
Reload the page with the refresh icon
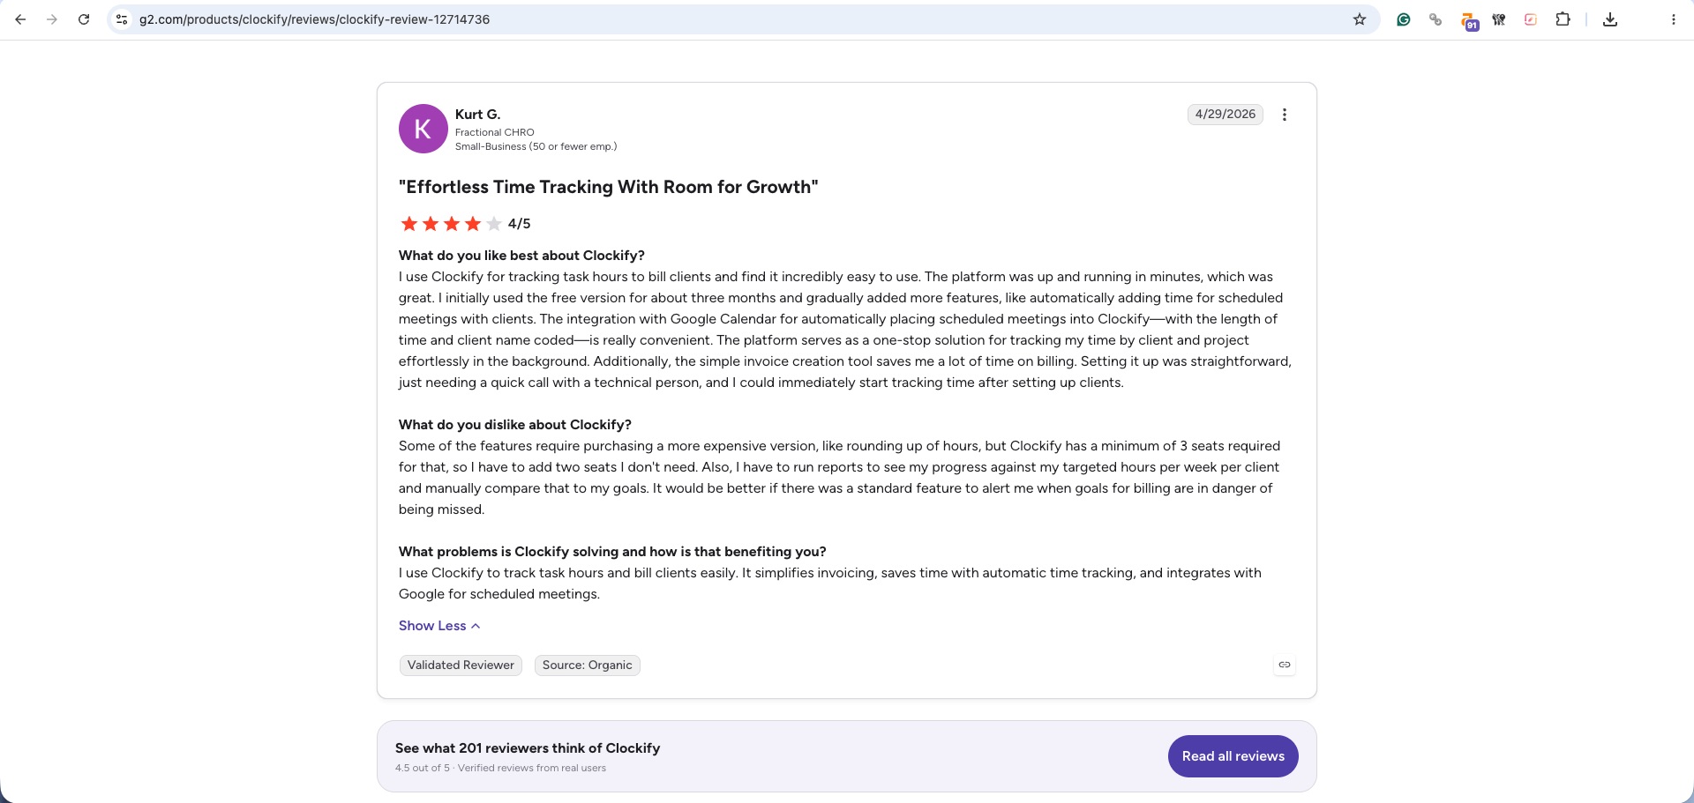84,19
